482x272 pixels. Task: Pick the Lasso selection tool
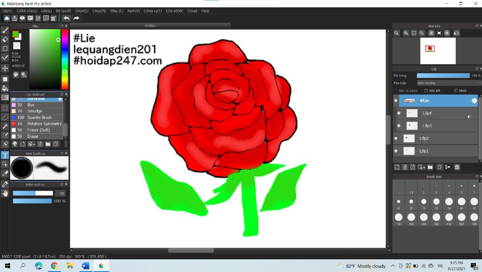(5, 117)
